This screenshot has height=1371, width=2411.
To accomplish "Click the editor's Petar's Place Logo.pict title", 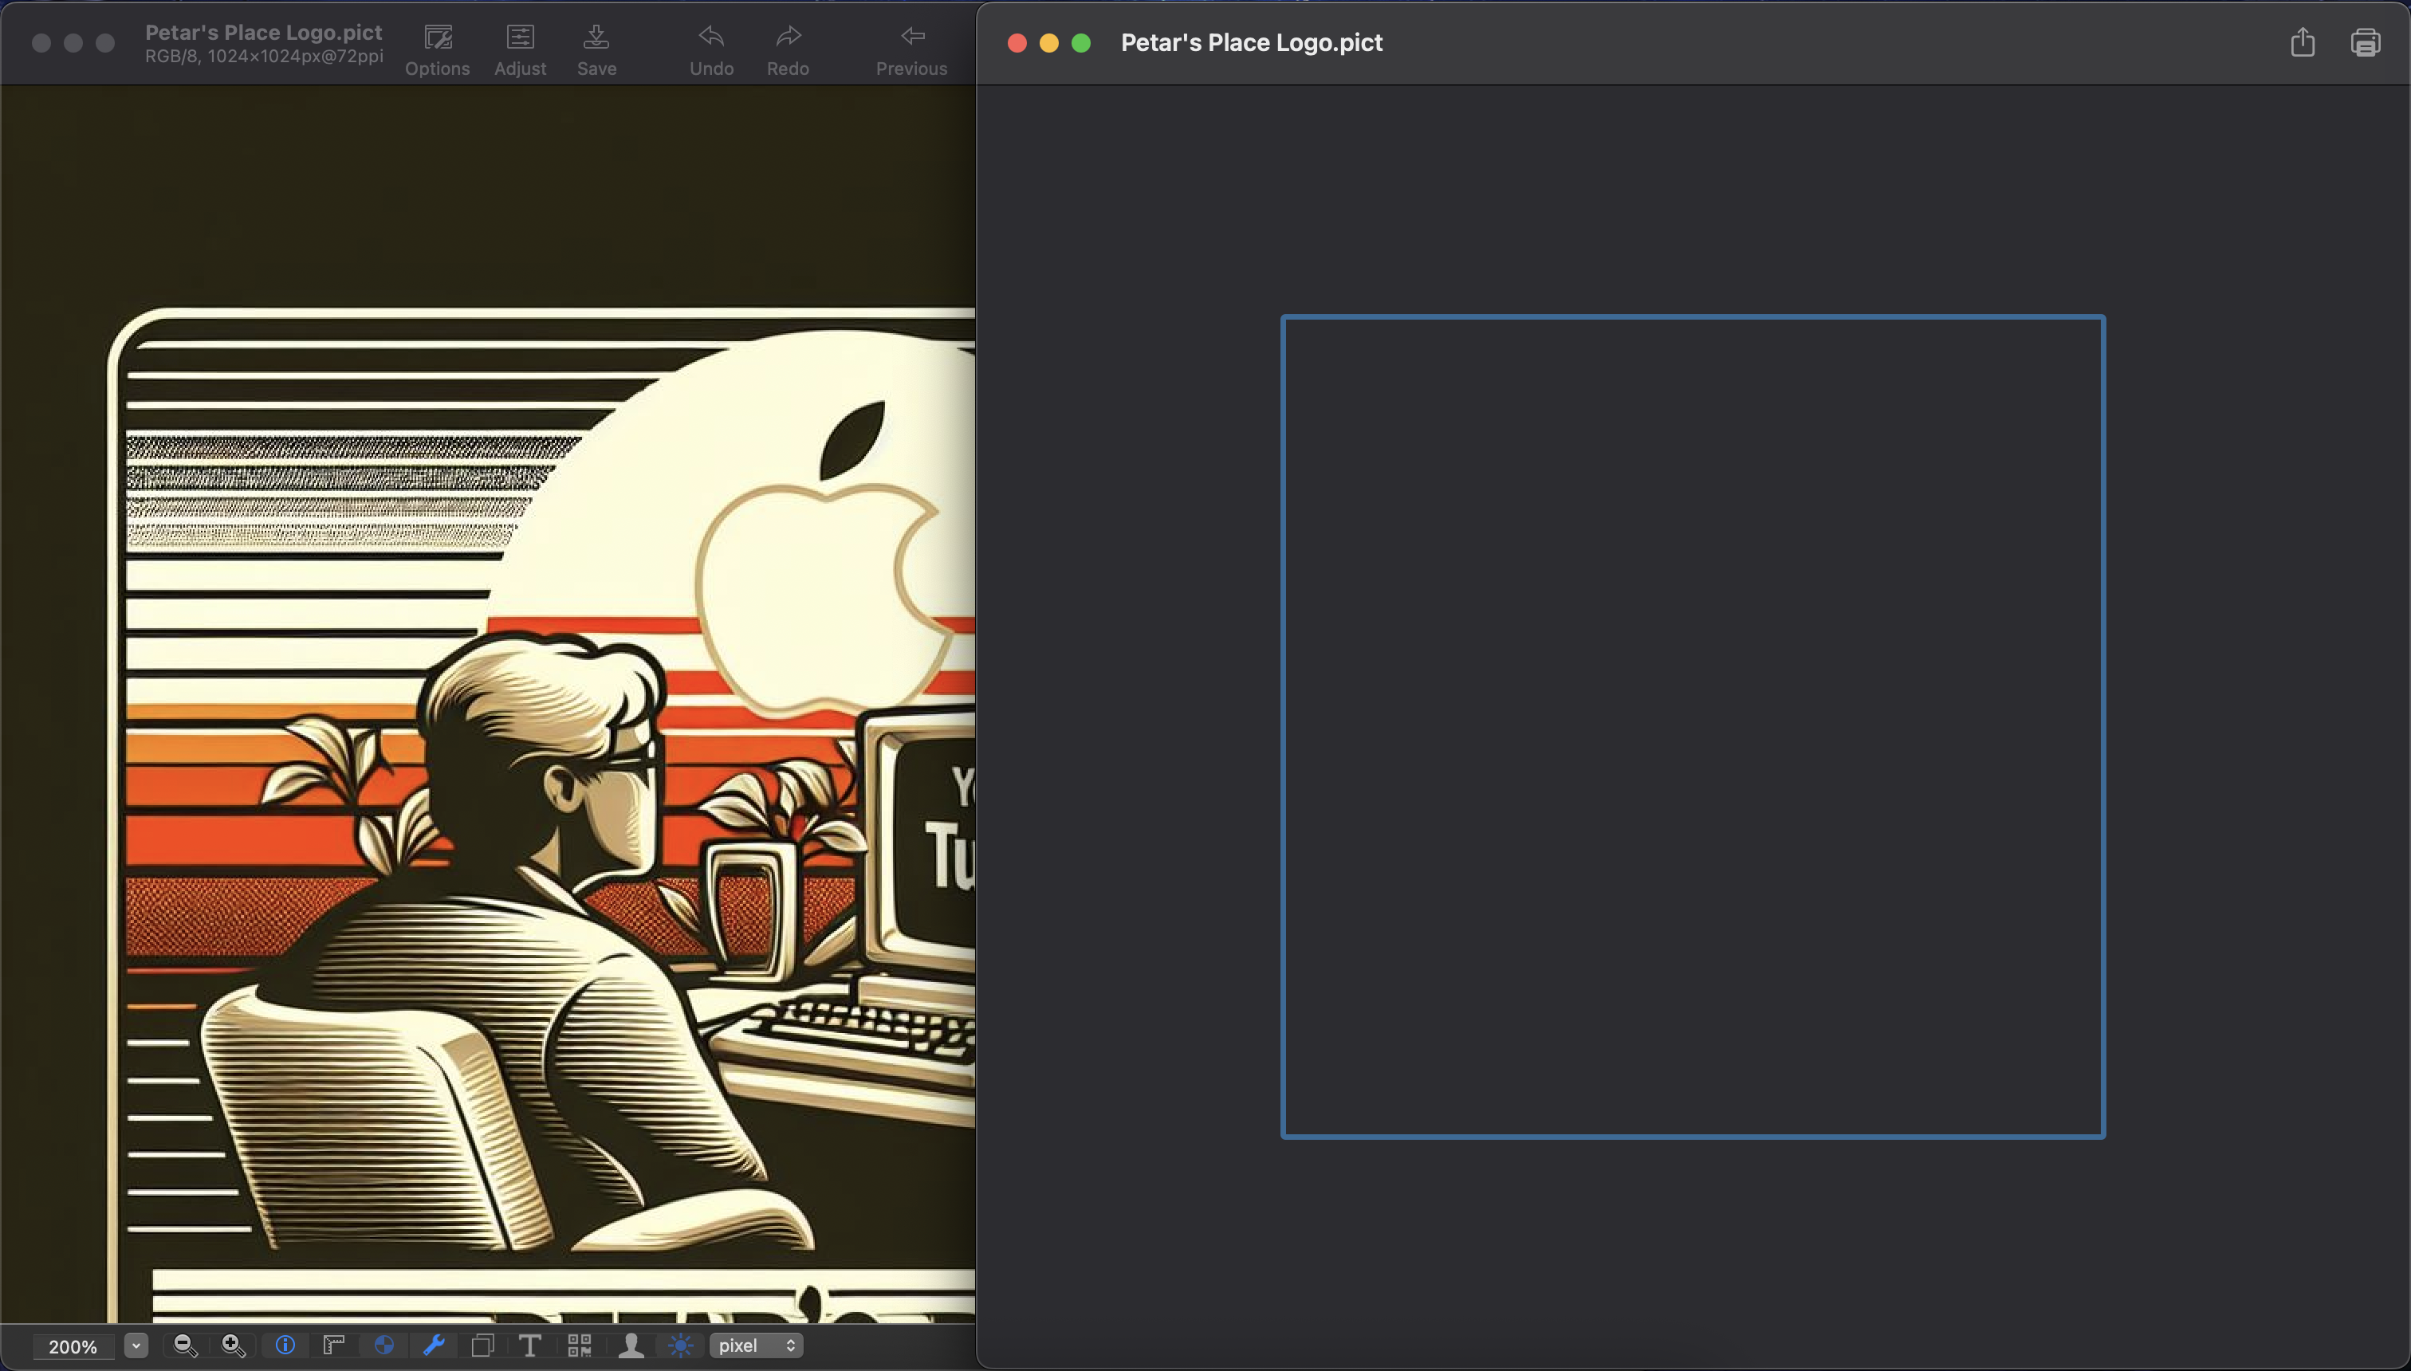I will (x=264, y=32).
